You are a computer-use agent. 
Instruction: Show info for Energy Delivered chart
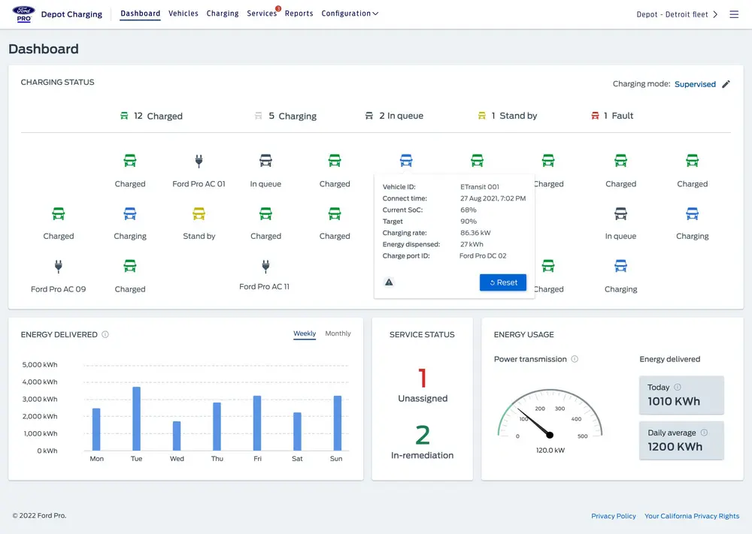105,335
